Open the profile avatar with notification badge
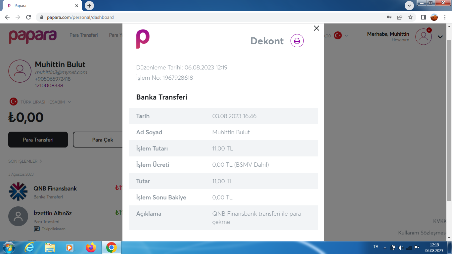This screenshot has height=254, width=452. 424,37
